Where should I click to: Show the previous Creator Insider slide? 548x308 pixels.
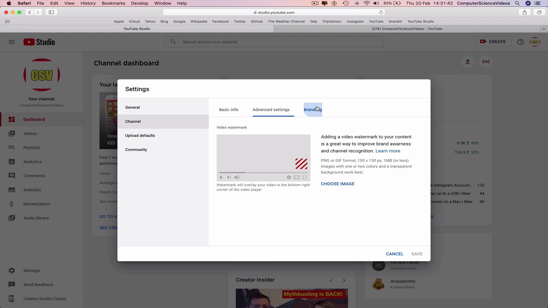(331, 280)
